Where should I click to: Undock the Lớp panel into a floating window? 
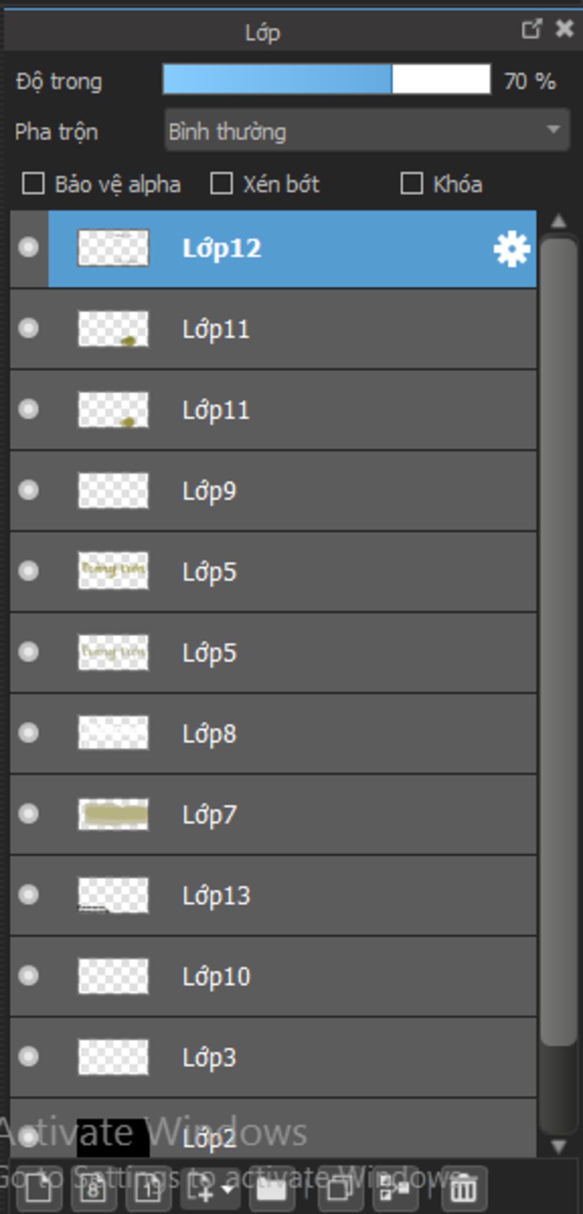click(x=531, y=29)
